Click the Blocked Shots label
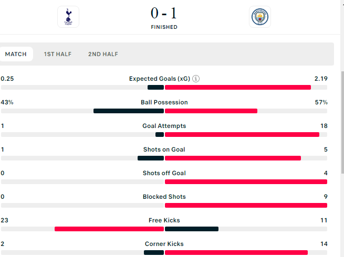This screenshot has height=257, width=344. click(164, 197)
